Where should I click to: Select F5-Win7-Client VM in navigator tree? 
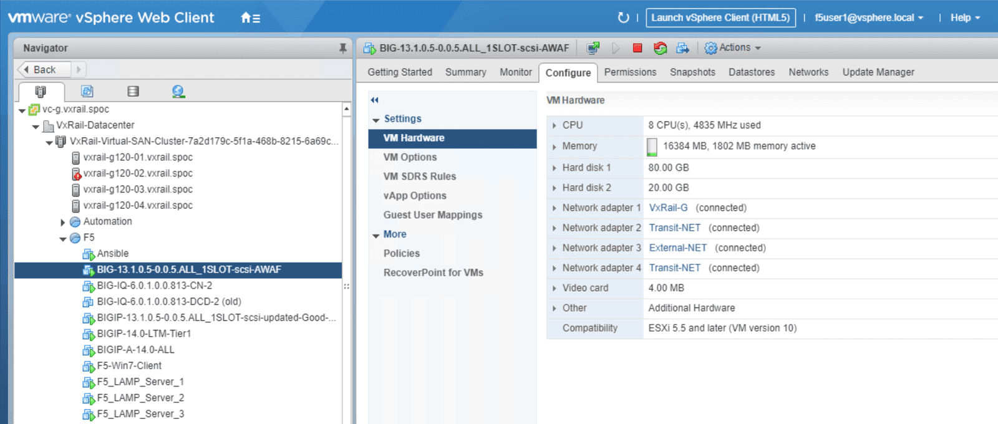pos(129,366)
